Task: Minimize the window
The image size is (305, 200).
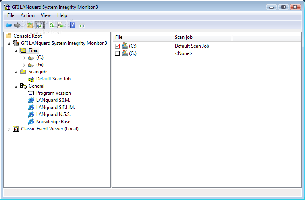Action: coord(272,7)
